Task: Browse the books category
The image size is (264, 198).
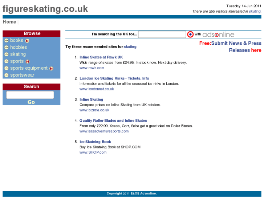Action: [17, 40]
